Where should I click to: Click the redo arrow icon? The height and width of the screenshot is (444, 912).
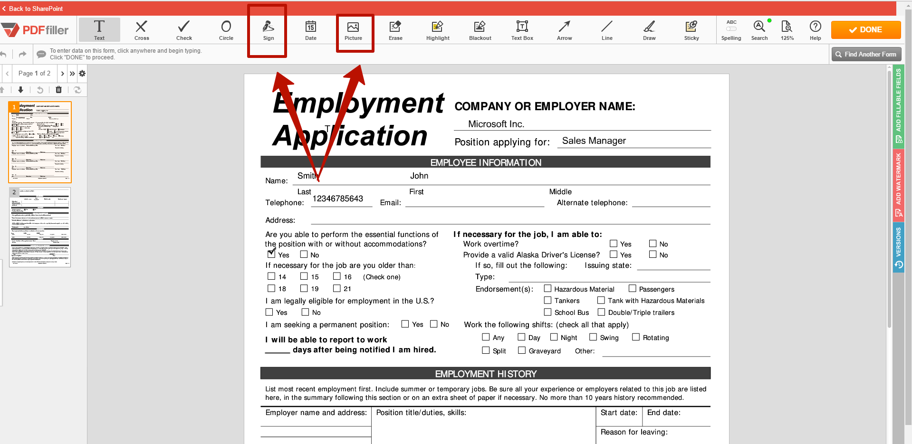22,54
